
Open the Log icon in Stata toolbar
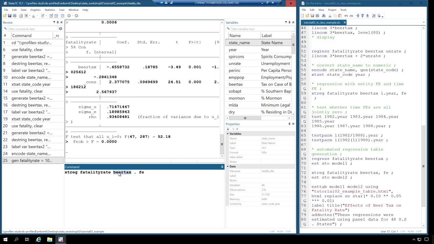pyautogui.click(x=21, y=16)
